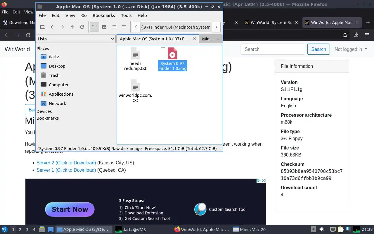
Task: Go back in the file manager history
Action: (x=52, y=27)
